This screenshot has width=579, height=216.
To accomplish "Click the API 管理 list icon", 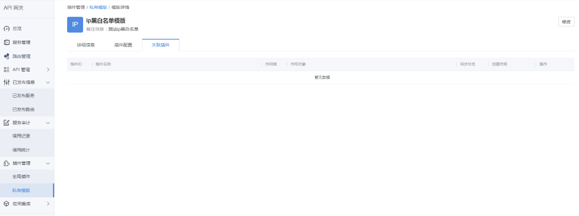I will [x=6, y=70].
